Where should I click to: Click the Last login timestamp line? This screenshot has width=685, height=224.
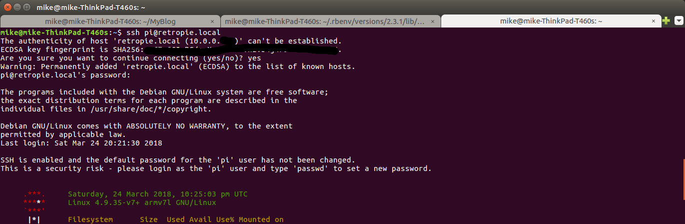click(x=81, y=143)
